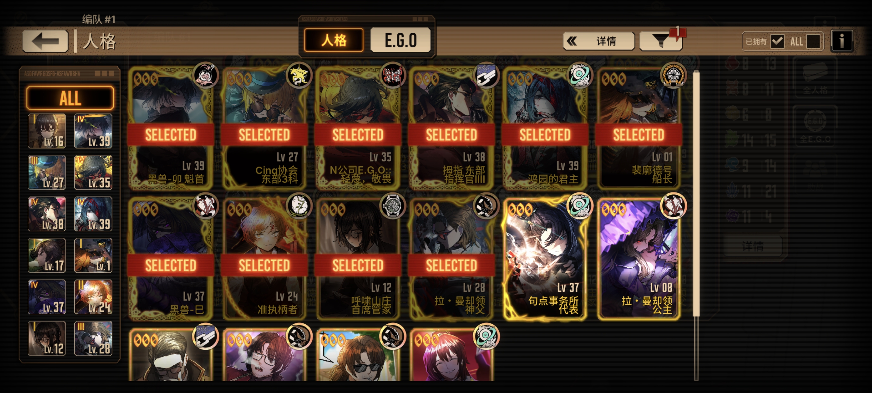Toggle the 已拥有 owned checkbox
This screenshot has width=872, height=393.
click(x=777, y=42)
